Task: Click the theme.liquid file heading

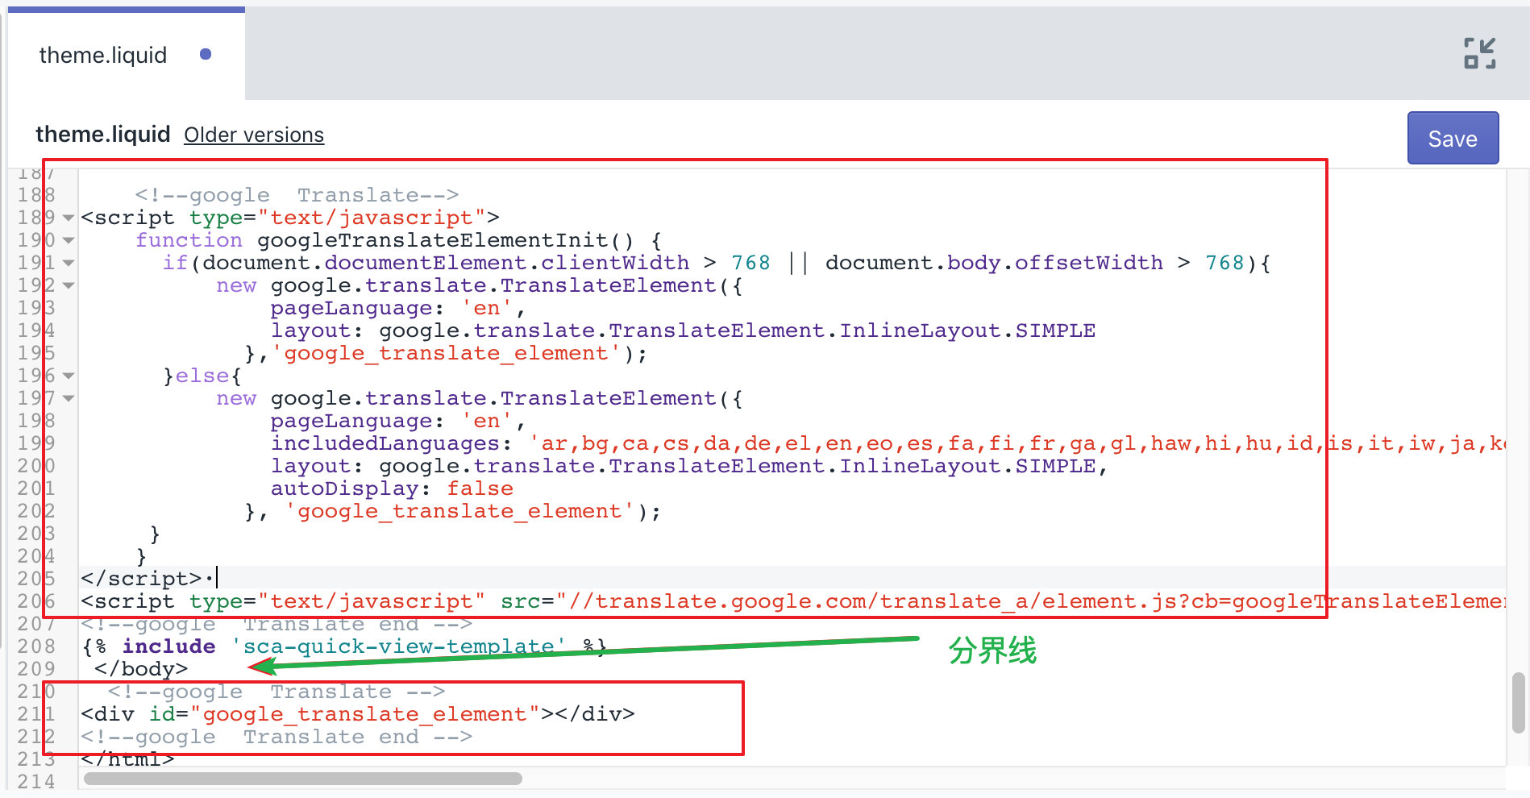Action: (x=103, y=134)
